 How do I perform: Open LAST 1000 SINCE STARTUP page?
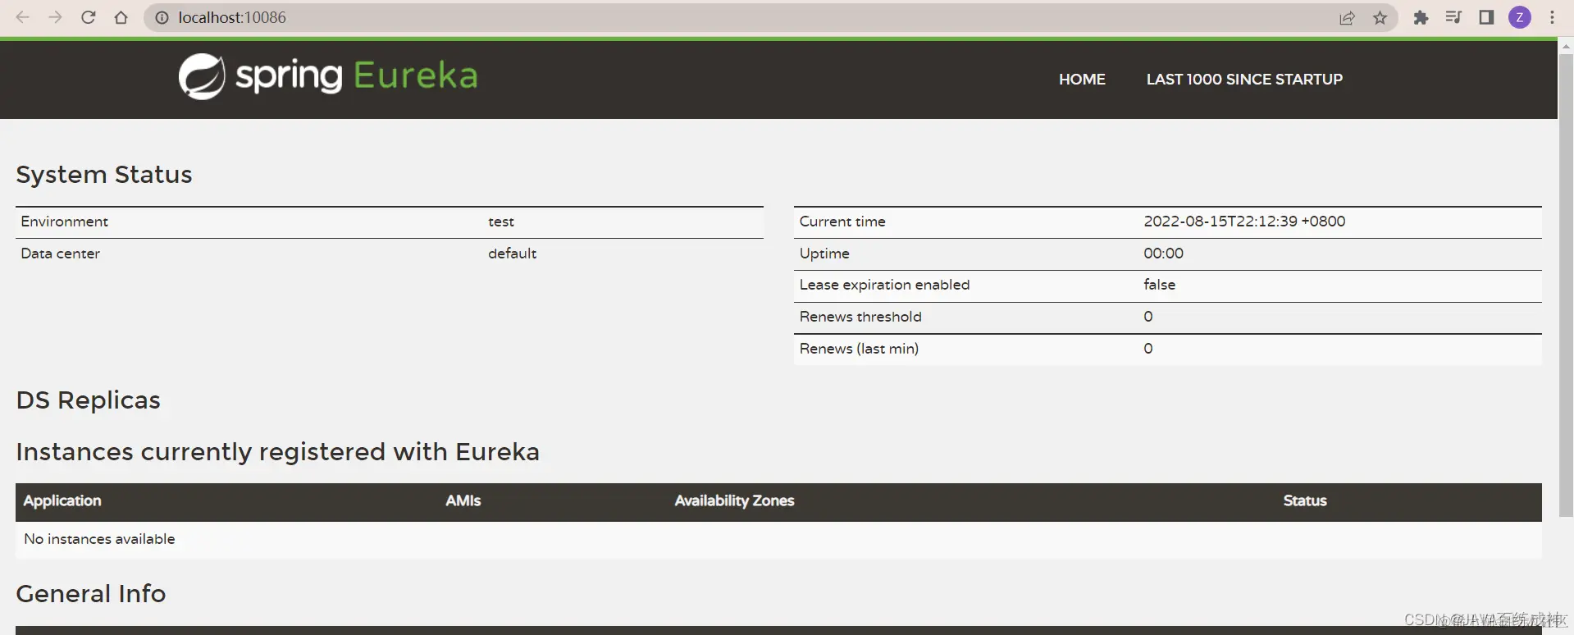pos(1244,80)
